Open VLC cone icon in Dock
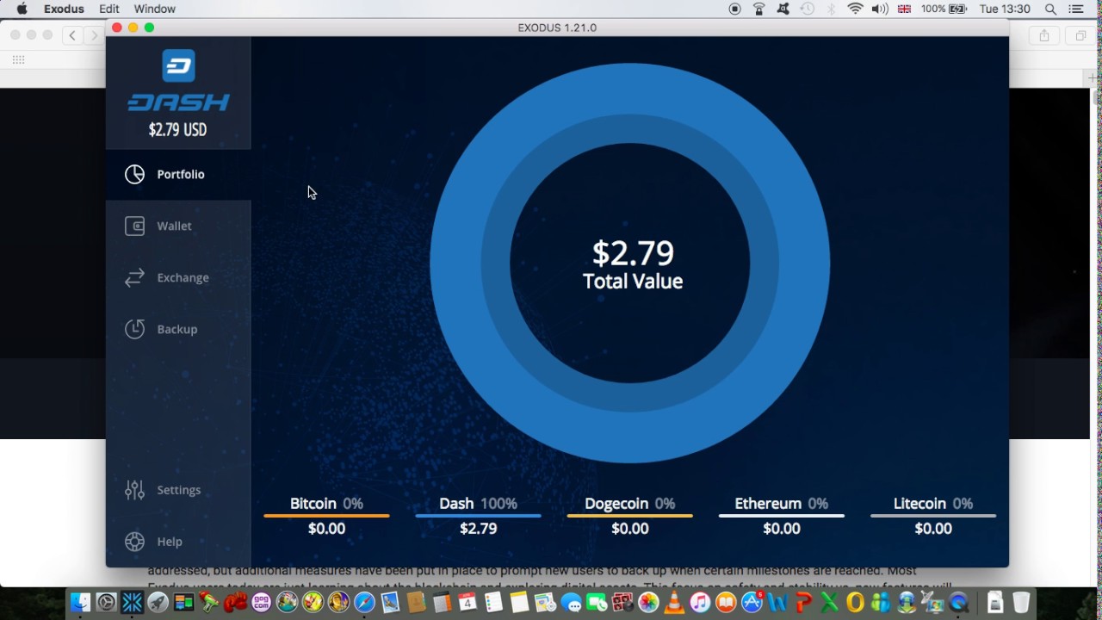This screenshot has height=620, width=1102. click(674, 602)
